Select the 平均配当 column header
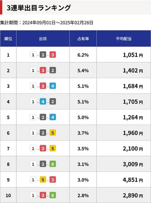Screen dimensions: 151x203 pos(124,39)
